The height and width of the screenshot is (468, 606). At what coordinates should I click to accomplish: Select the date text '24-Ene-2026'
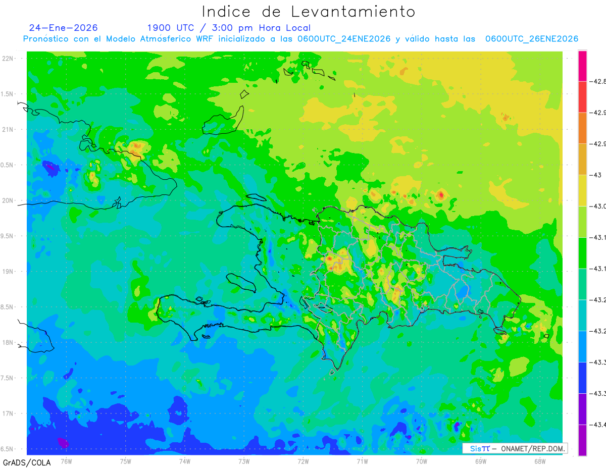tap(63, 28)
